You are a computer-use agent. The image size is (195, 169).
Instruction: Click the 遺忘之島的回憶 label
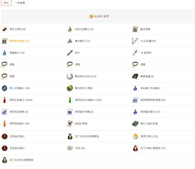coord(149,124)
